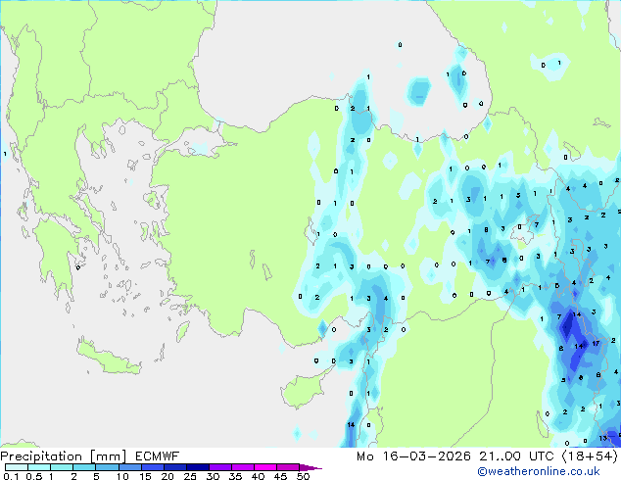This screenshot has height=480, width=621.
Task: Select the 30–35 mm purple legend swatch
Action: click(x=220, y=467)
